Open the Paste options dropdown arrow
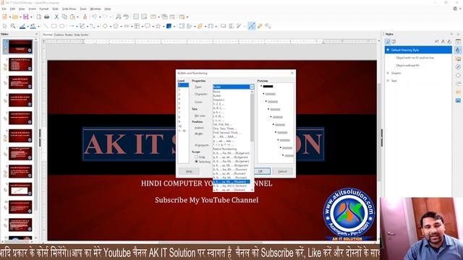The width and height of the screenshot is (463, 260). point(77,17)
